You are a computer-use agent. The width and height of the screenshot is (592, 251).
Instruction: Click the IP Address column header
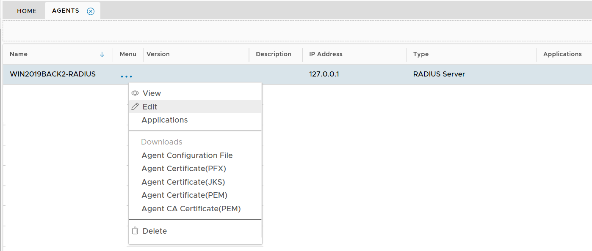[x=326, y=54]
